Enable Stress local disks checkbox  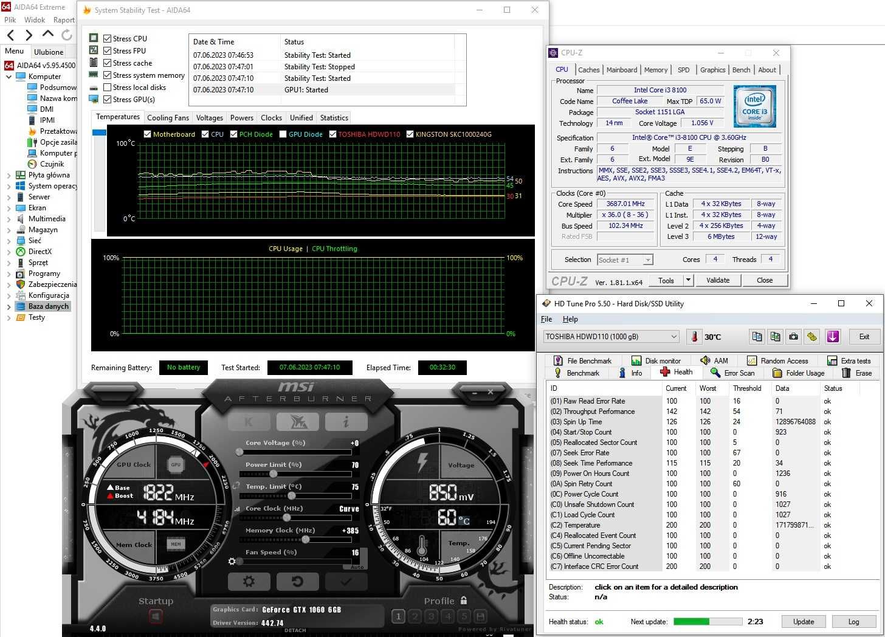[107, 87]
